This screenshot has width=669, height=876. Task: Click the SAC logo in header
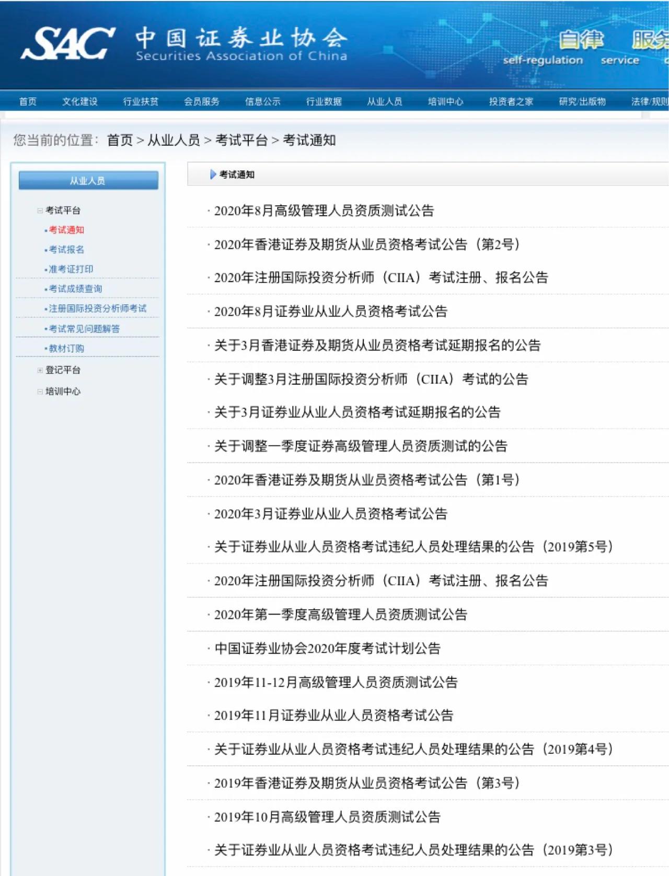tap(68, 44)
